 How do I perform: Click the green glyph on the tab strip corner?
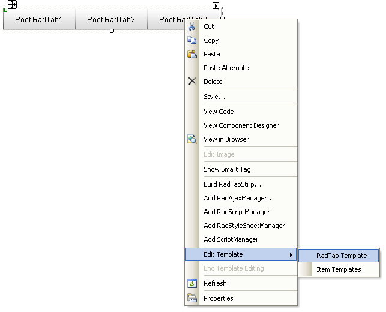[x=5, y=10]
